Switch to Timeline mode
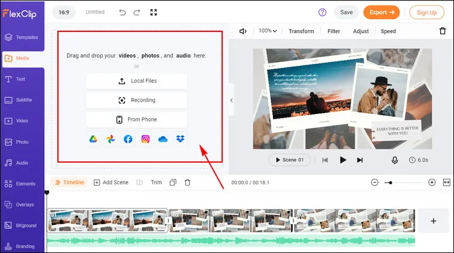 69,183
